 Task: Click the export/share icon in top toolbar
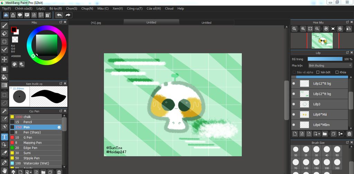tap(13, 15)
